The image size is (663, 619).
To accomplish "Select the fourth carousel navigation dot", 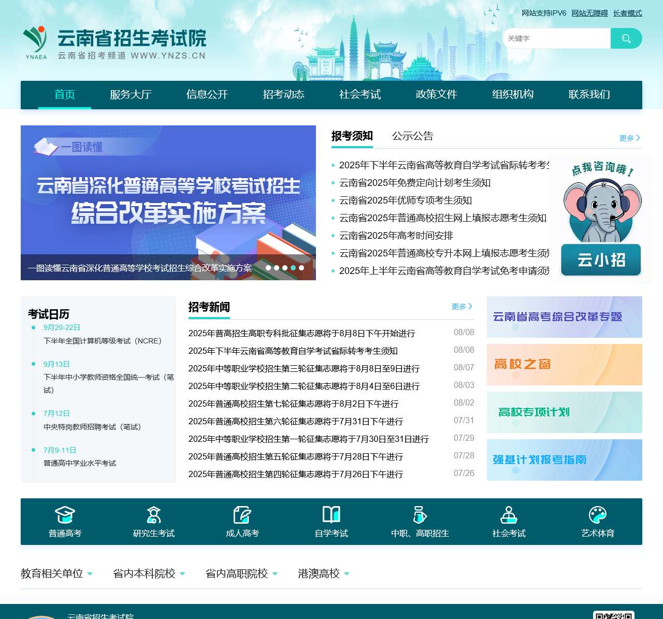I will [x=293, y=268].
